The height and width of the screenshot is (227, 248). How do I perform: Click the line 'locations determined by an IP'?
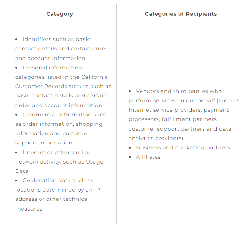pos(57,190)
